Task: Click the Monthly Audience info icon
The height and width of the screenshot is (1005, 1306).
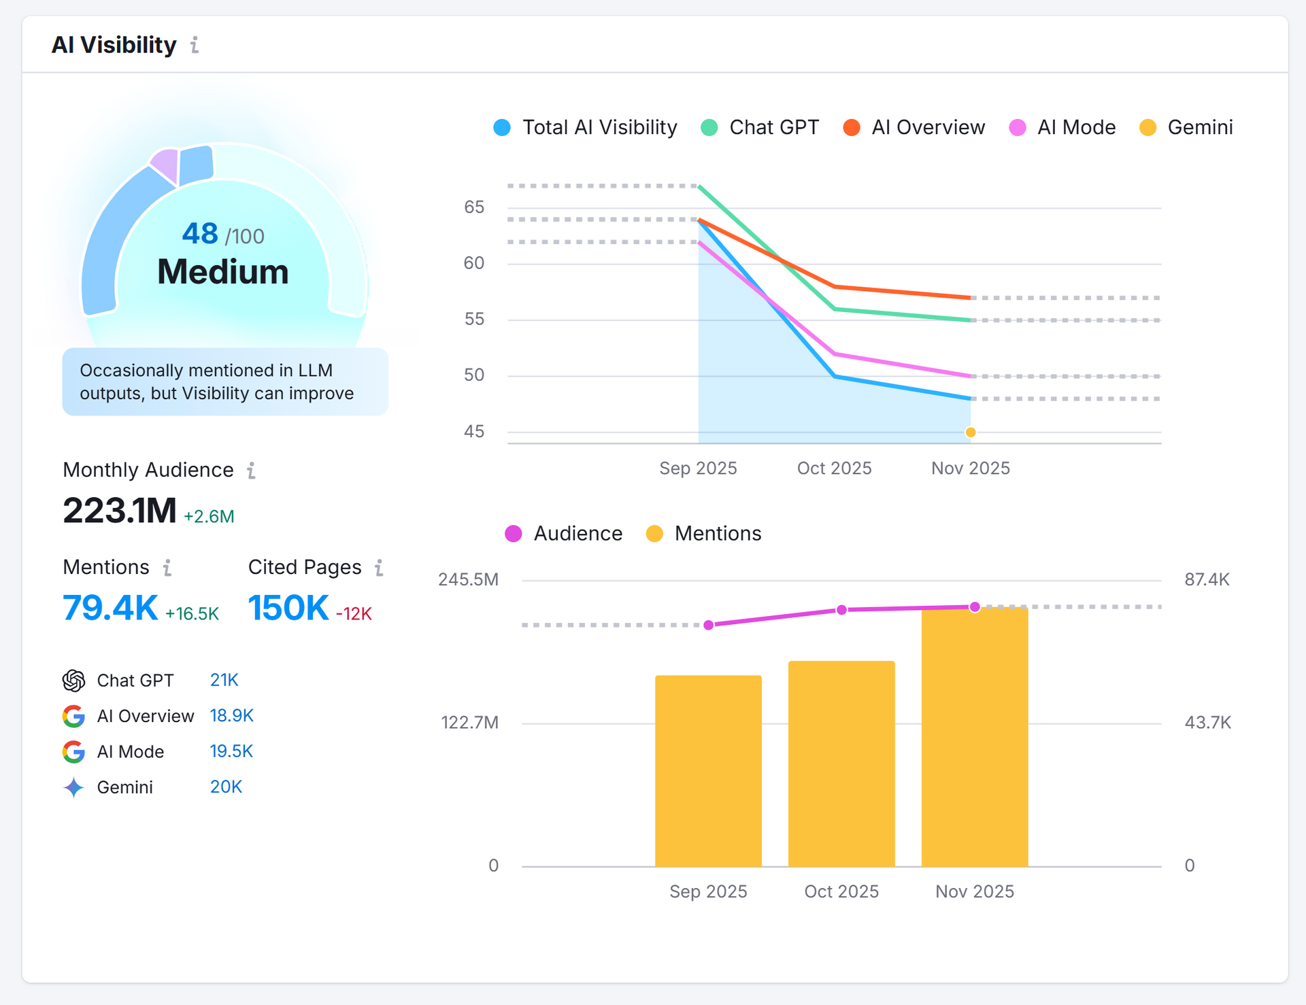Action: pyautogui.click(x=251, y=471)
